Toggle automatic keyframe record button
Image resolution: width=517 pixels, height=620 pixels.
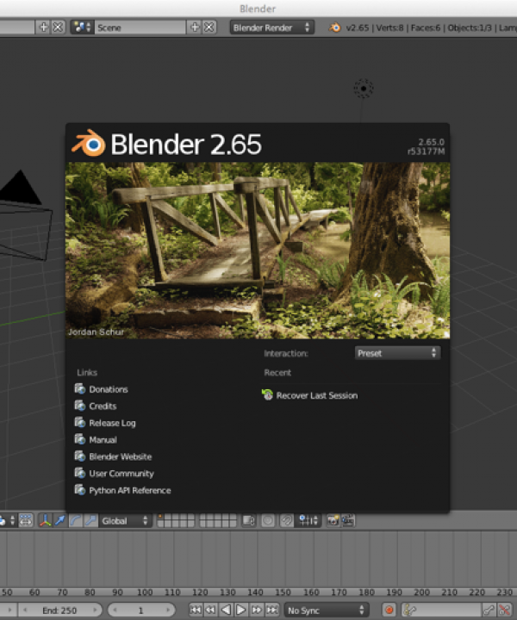[x=389, y=611]
